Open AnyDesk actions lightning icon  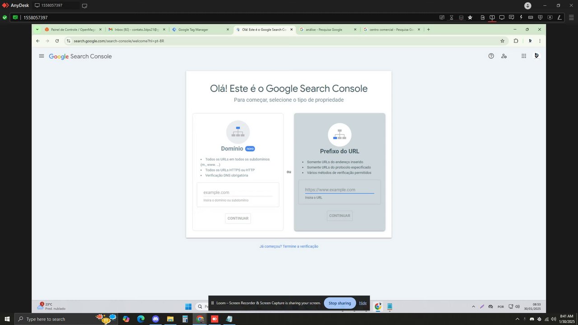click(x=521, y=18)
